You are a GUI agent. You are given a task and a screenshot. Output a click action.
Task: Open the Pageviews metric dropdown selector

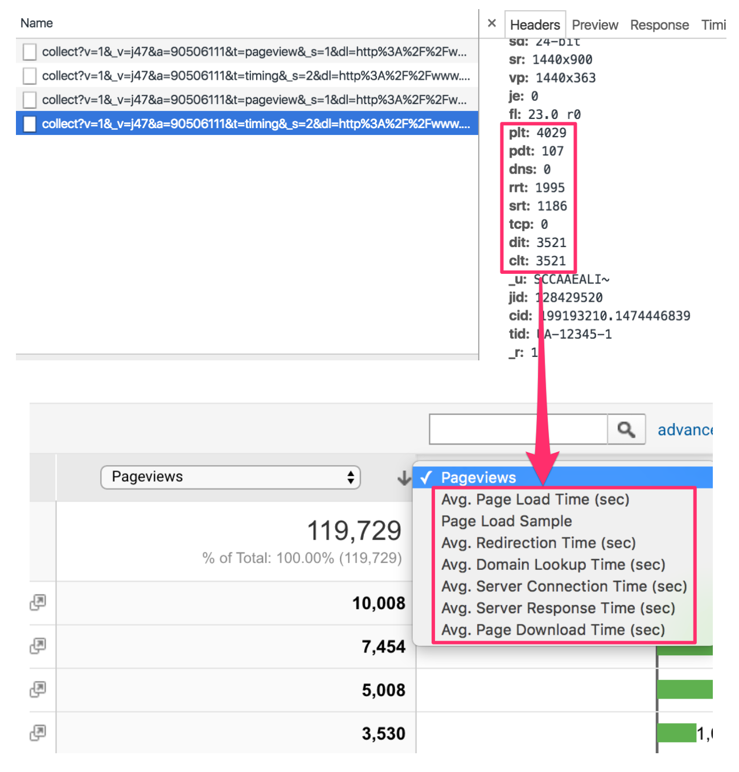click(x=231, y=477)
